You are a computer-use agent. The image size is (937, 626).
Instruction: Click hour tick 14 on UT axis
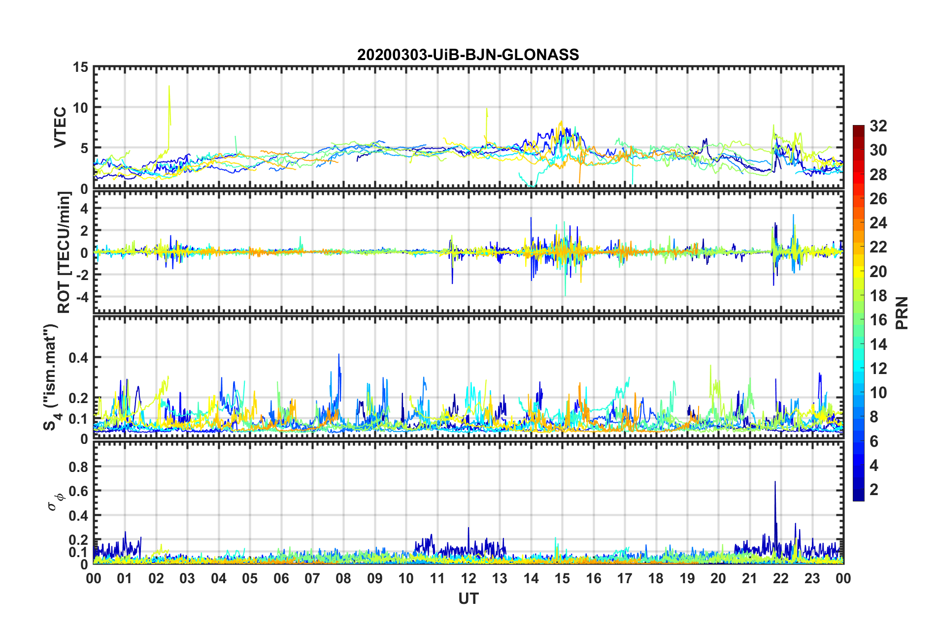[x=531, y=578]
